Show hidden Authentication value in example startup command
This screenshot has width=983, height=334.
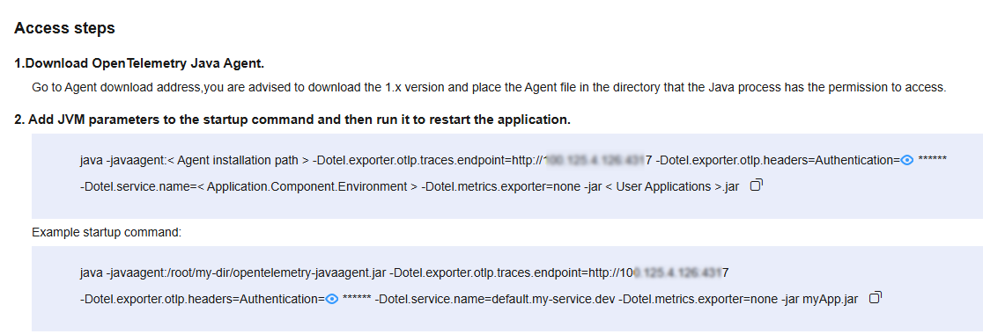[332, 299]
